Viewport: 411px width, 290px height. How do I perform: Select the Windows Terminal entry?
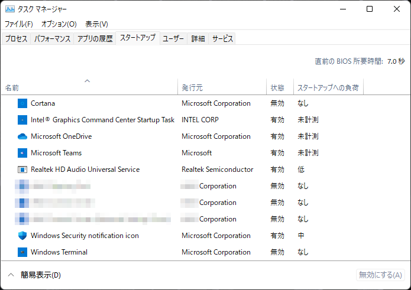pos(59,252)
